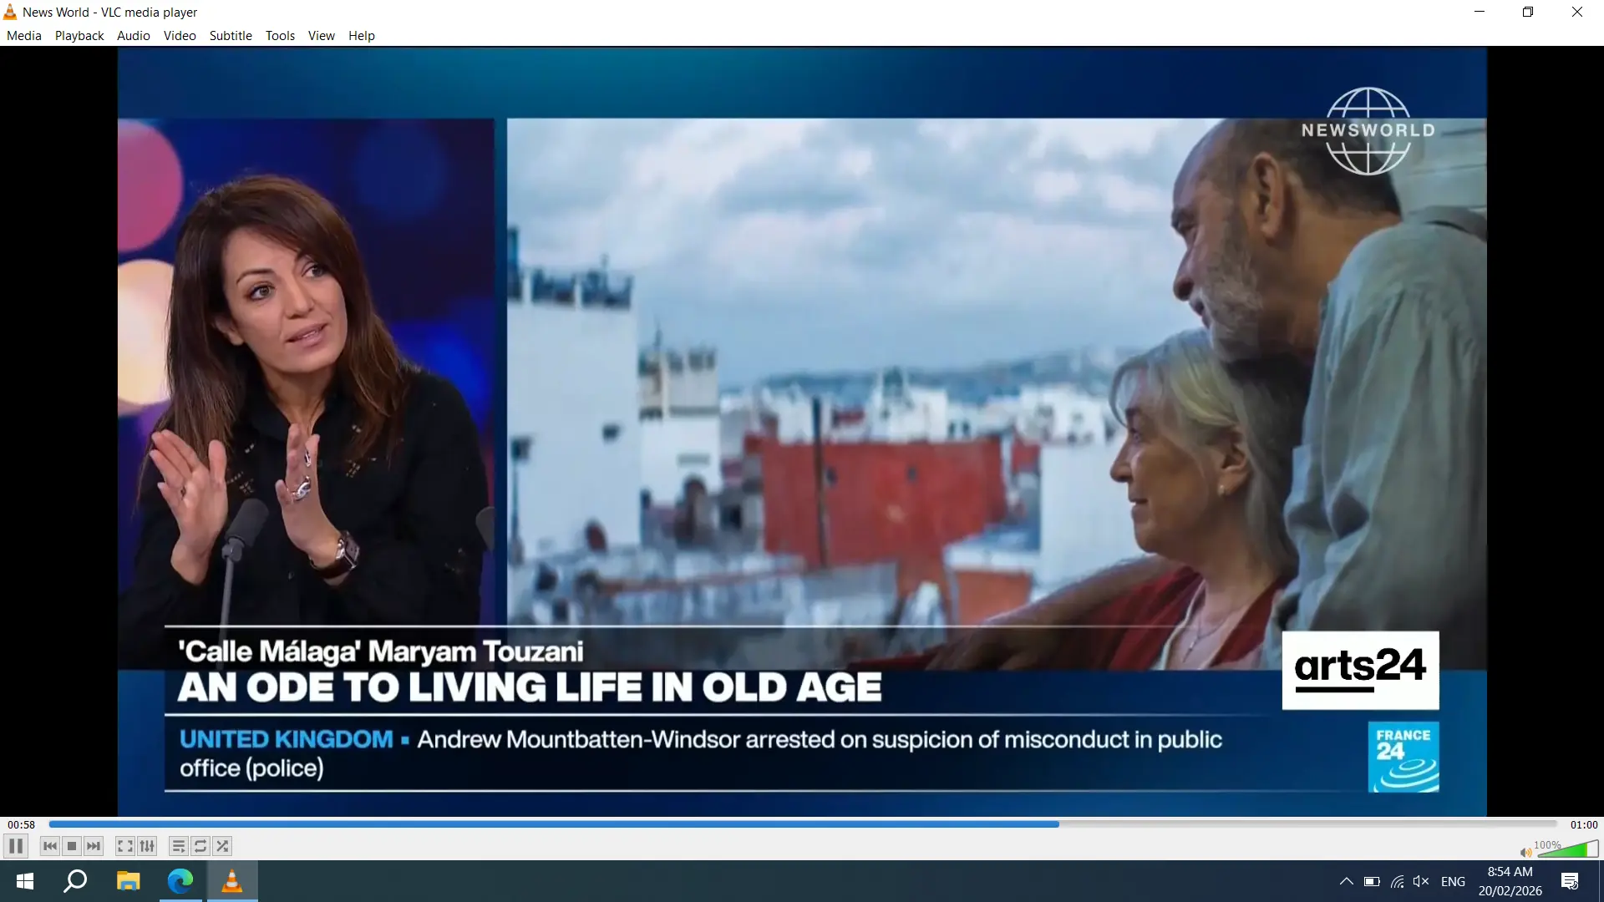
Task: Toggle fullscreen video mode
Action: tap(124, 846)
